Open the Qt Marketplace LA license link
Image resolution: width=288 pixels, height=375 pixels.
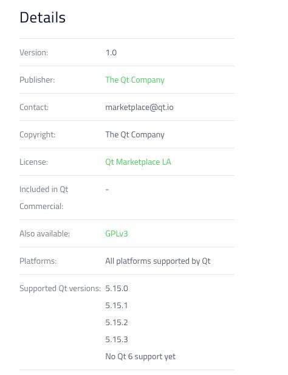[x=138, y=162]
